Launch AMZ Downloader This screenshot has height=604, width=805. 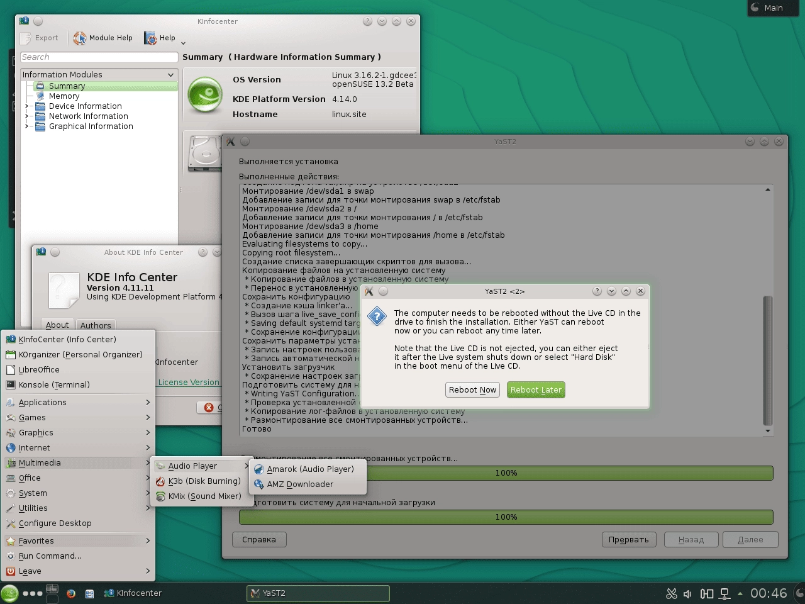pyautogui.click(x=308, y=484)
